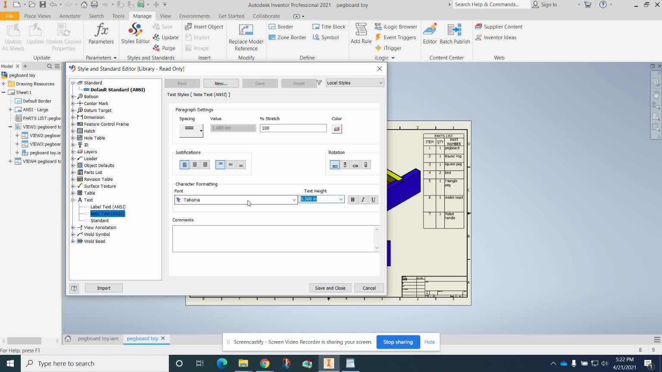Select the Zone Border tool
The height and width of the screenshot is (372, 662).
pos(287,37)
